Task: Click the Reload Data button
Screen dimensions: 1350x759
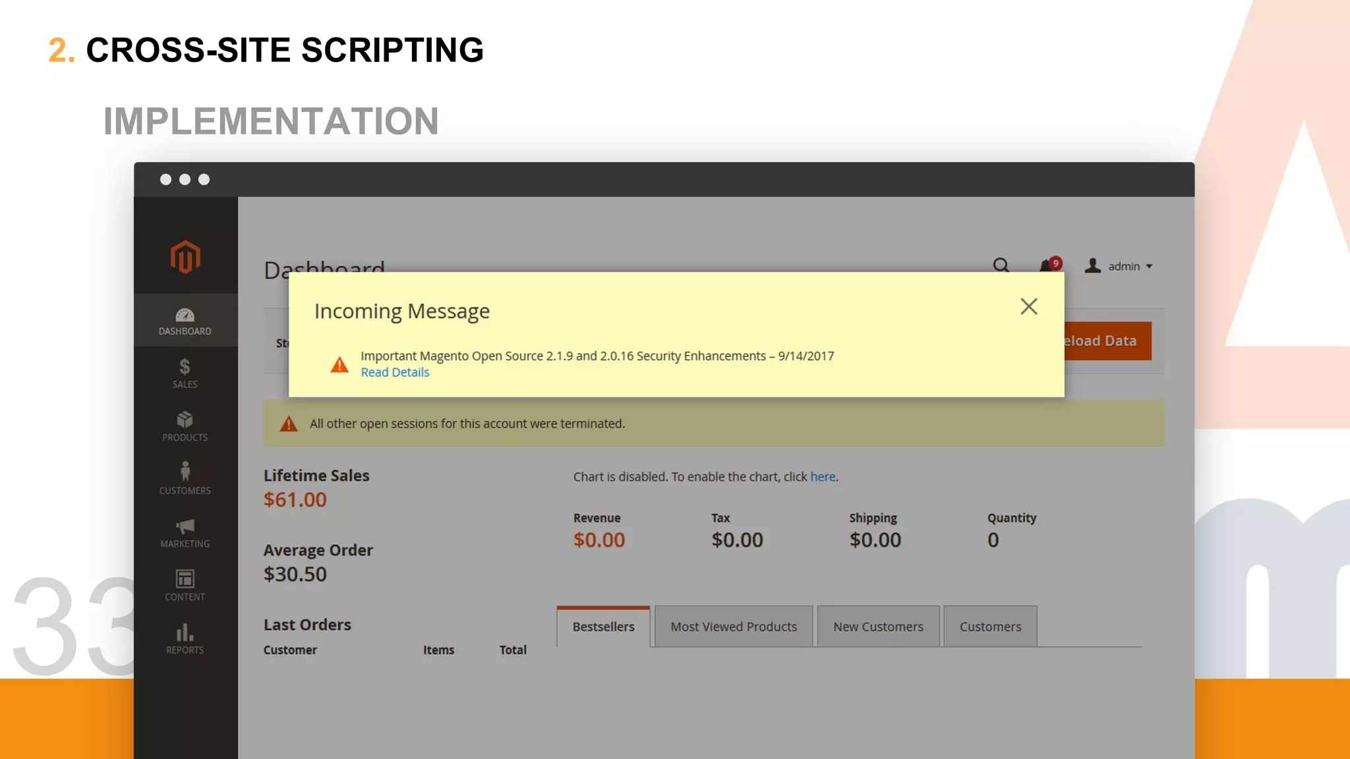Action: 1107,341
